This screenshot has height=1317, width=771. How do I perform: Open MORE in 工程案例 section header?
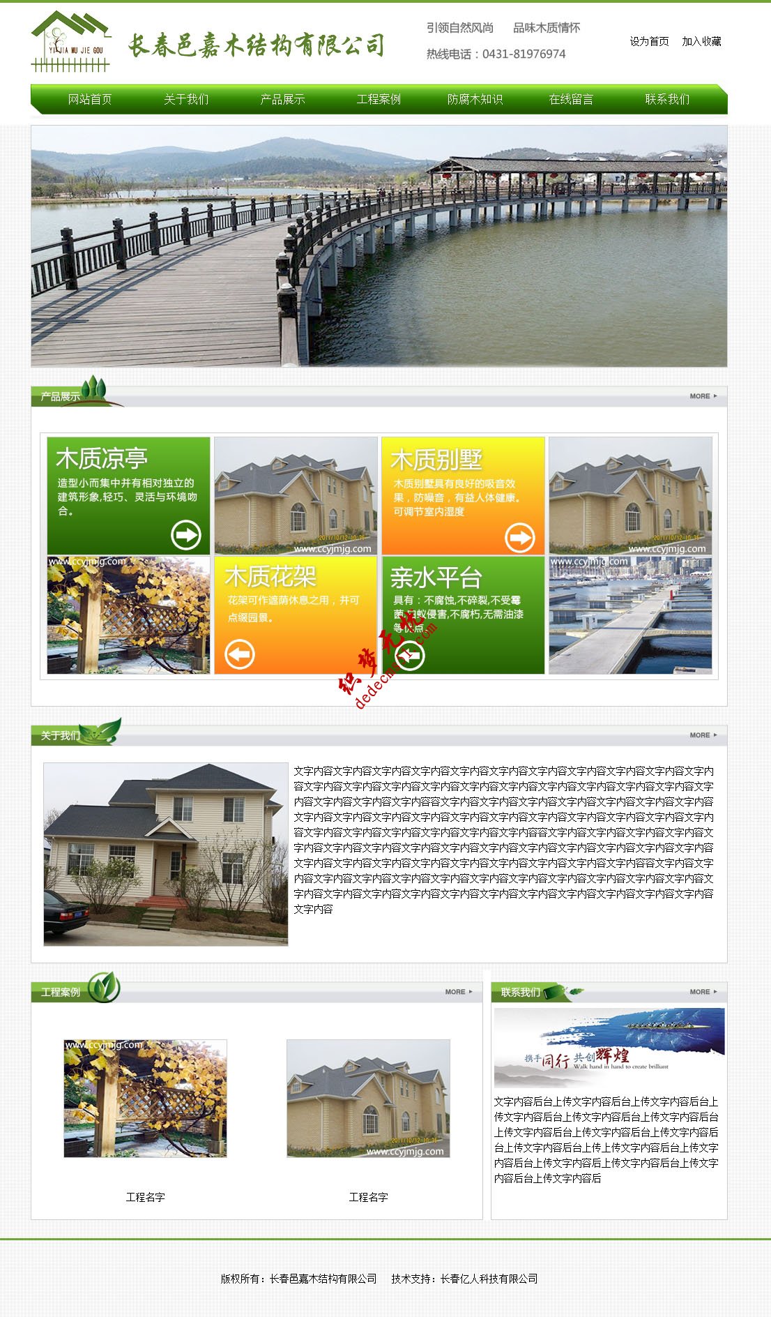tap(458, 992)
